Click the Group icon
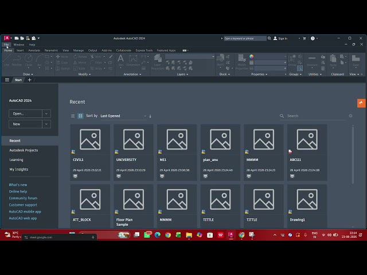 point(292,60)
